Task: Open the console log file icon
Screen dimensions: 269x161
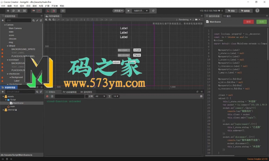Action: point(52,96)
